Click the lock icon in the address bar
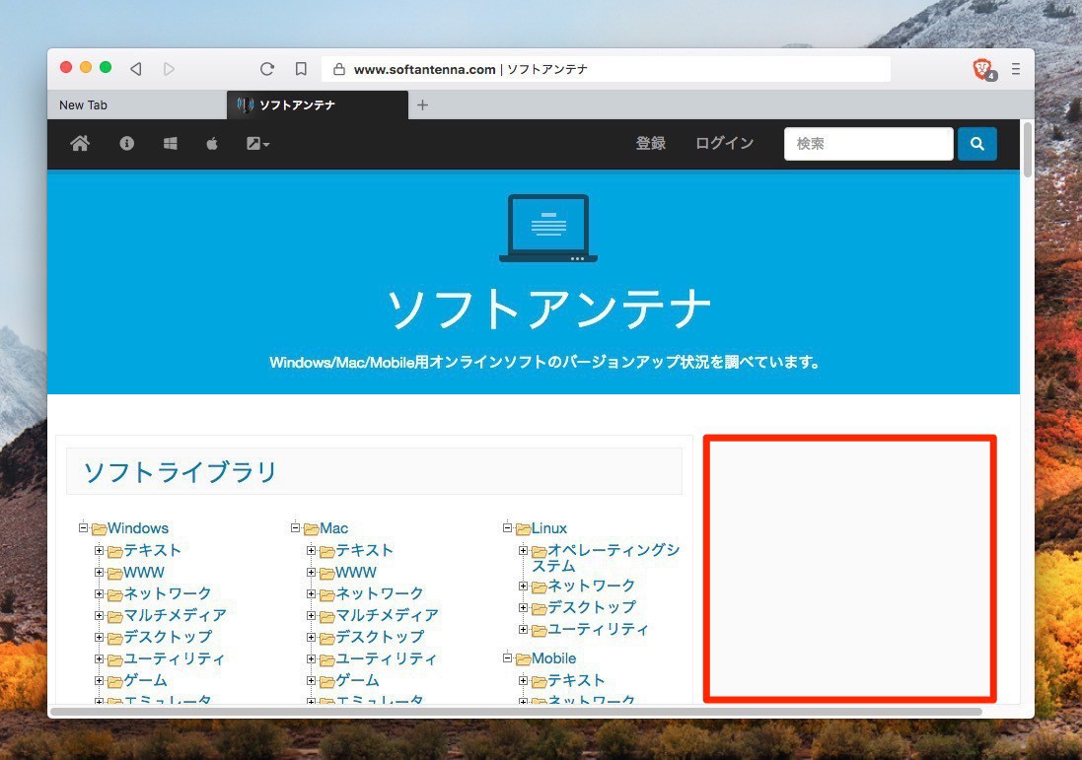Screen dimensions: 1082x760 click(339, 69)
